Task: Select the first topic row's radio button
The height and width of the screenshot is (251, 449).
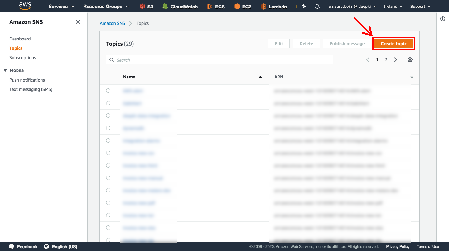Action: pos(108,91)
